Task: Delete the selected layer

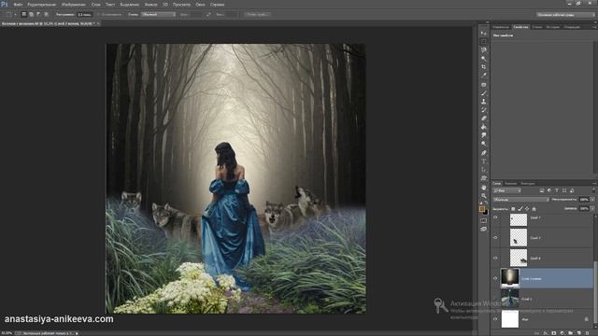Action: pyautogui.click(x=588, y=333)
